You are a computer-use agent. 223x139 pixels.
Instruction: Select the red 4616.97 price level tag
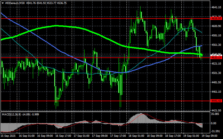(216, 18)
